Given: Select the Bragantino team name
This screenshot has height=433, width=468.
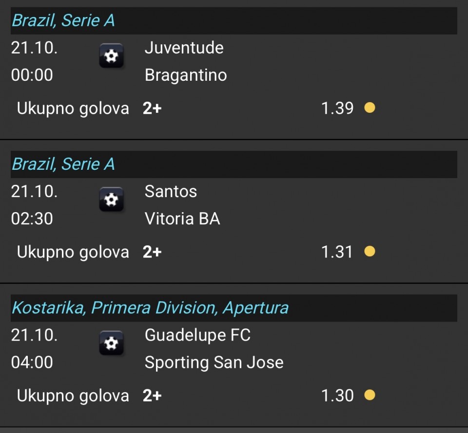Looking at the screenshot, I should (x=186, y=75).
